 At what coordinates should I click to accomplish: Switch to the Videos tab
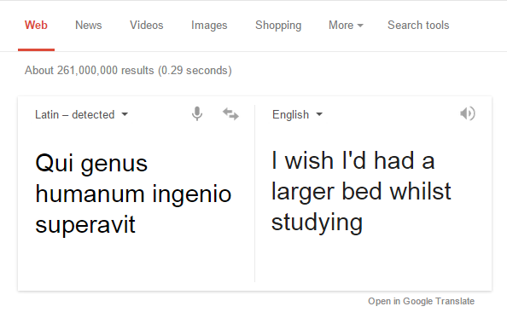pos(147,26)
